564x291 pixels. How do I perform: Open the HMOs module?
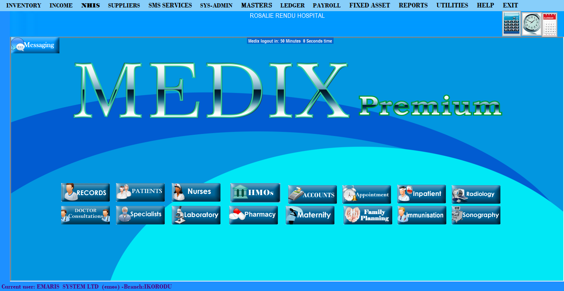(255, 193)
